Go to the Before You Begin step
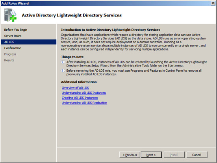This screenshot has height=163, width=217. [16, 30]
